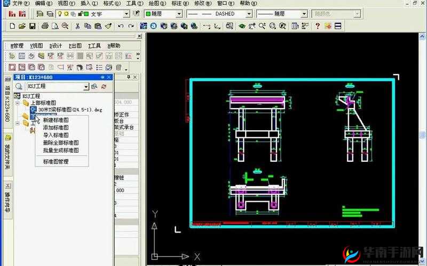
Task: Click the Save floppy disk icon
Action: click(x=32, y=26)
